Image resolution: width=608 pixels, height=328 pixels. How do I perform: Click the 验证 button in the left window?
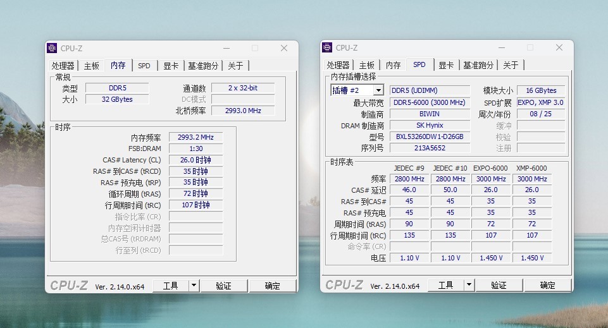(x=223, y=286)
